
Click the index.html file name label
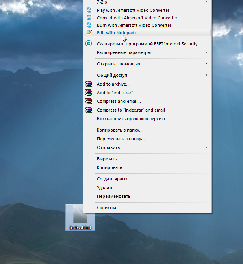click(80, 227)
